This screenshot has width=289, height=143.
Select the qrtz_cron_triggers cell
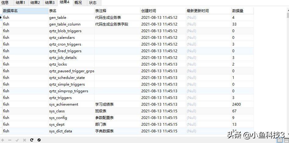pos(71,44)
